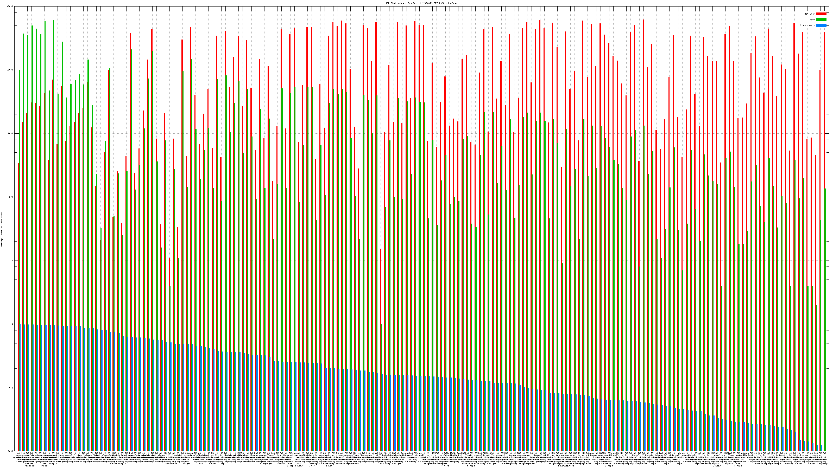This screenshot has width=833, height=468.
Task: Click the 100000 y-axis tick label
Action: point(9,6)
